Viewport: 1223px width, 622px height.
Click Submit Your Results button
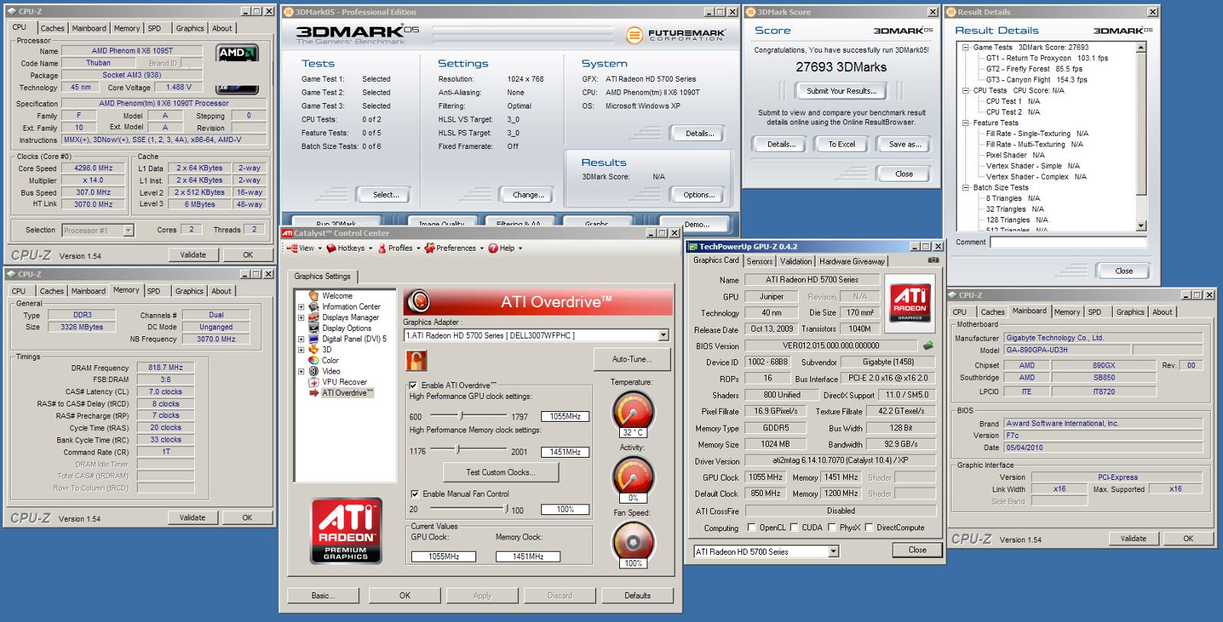pyautogui.click(x=841, y=91)
